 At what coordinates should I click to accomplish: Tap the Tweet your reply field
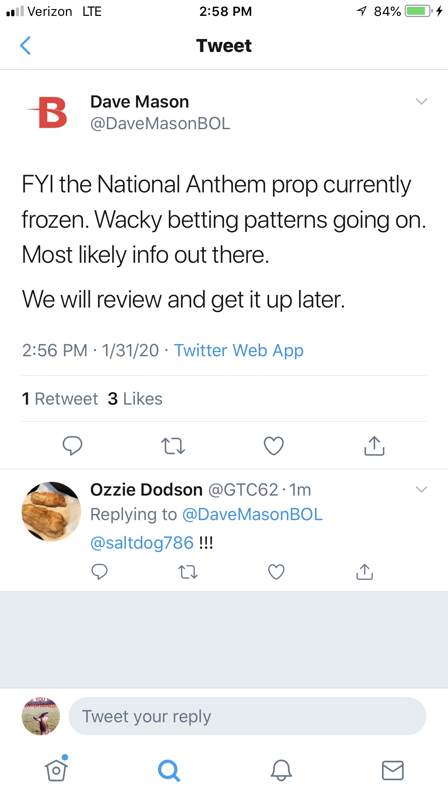247,716
